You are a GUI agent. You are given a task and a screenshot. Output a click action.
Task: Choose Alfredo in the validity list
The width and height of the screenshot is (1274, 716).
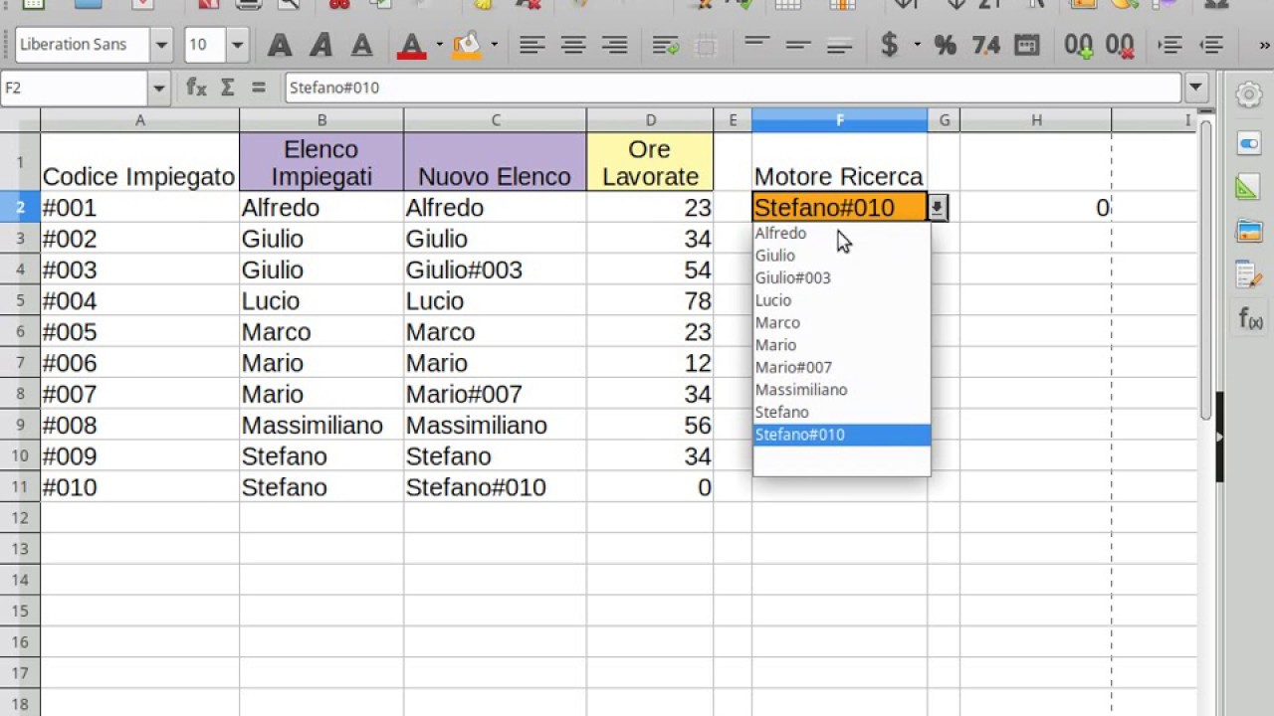[x=842, y=233]
